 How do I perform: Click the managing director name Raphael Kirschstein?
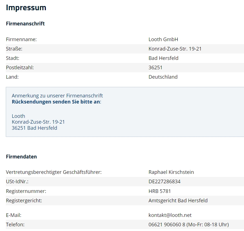(x=171, y=172)
